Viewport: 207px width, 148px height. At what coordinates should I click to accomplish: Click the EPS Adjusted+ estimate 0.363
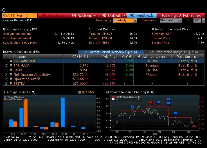(84, 61)
